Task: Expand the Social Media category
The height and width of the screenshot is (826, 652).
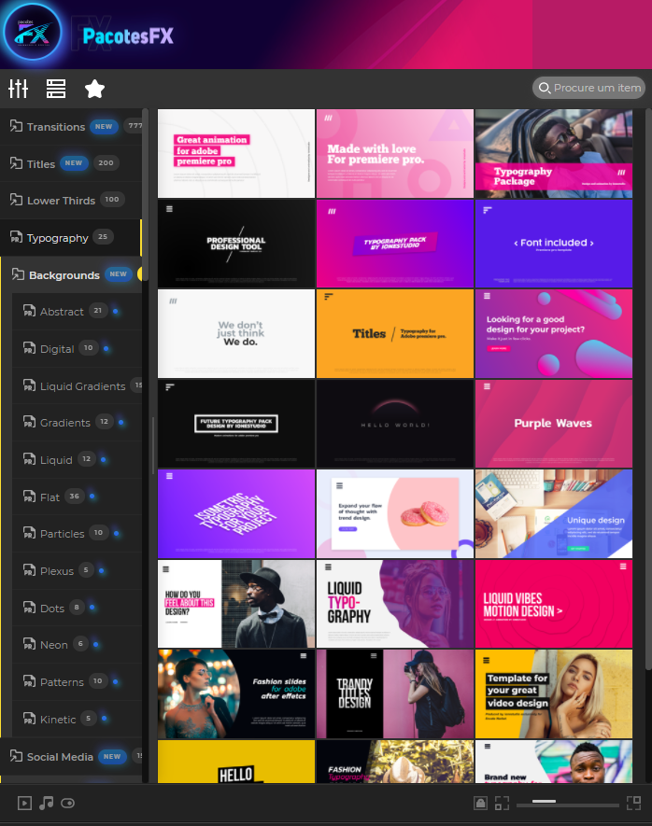Action: [60, 757]
